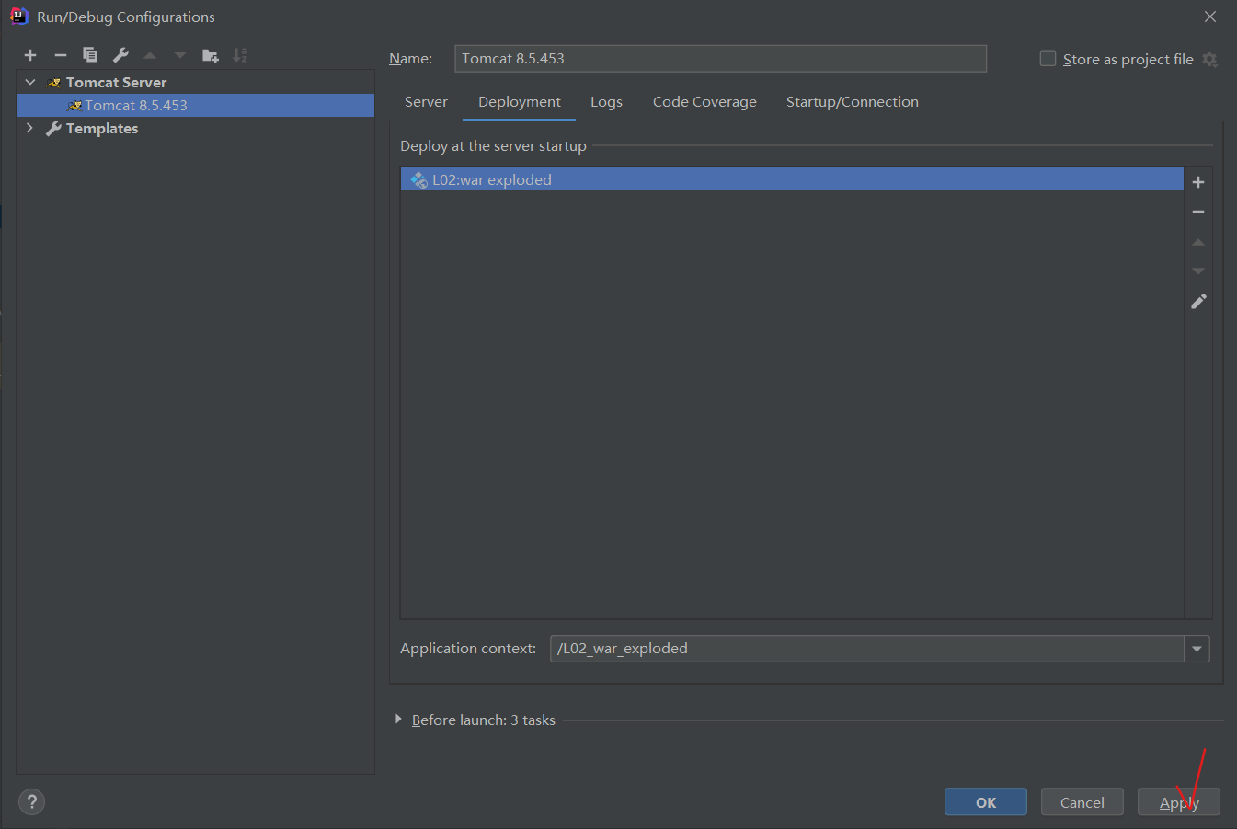Click the Cancel button
This screenshot has height=829, width=1237.
point(1082,802)
